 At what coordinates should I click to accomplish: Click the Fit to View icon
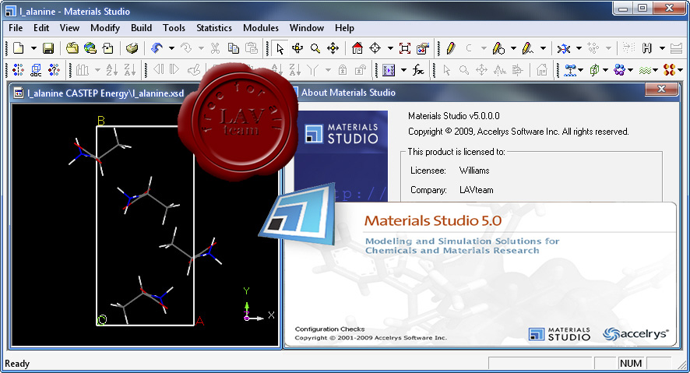point(405,48)
